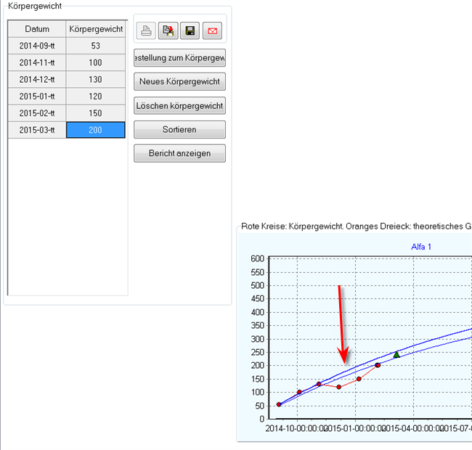
Task: Click the red data point at 130 on the chart
Action: click(319, 384)
